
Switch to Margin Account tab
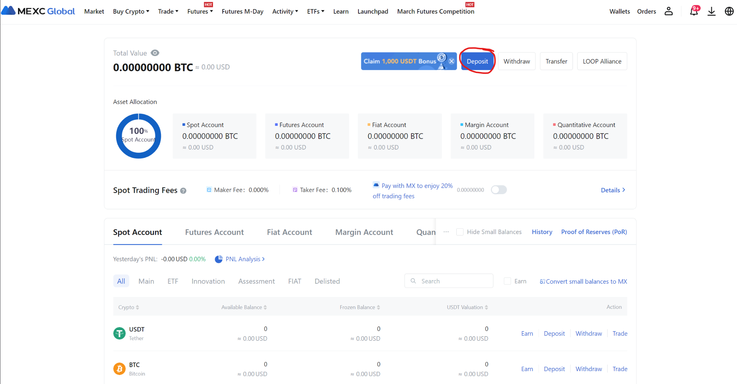point(364,232)
